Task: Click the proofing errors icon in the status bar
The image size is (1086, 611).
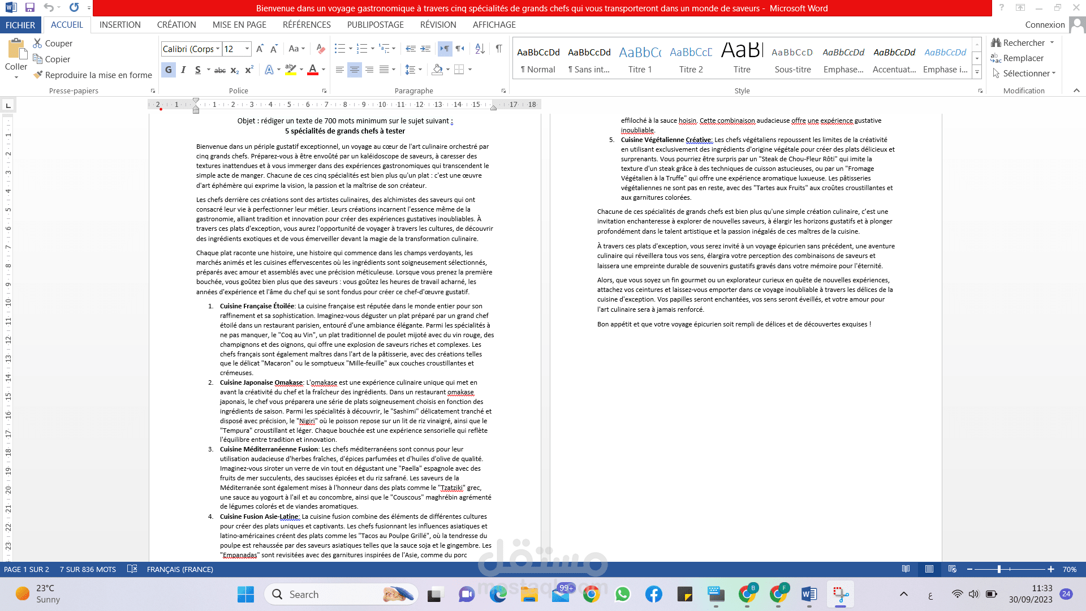Action: [132, 569]
